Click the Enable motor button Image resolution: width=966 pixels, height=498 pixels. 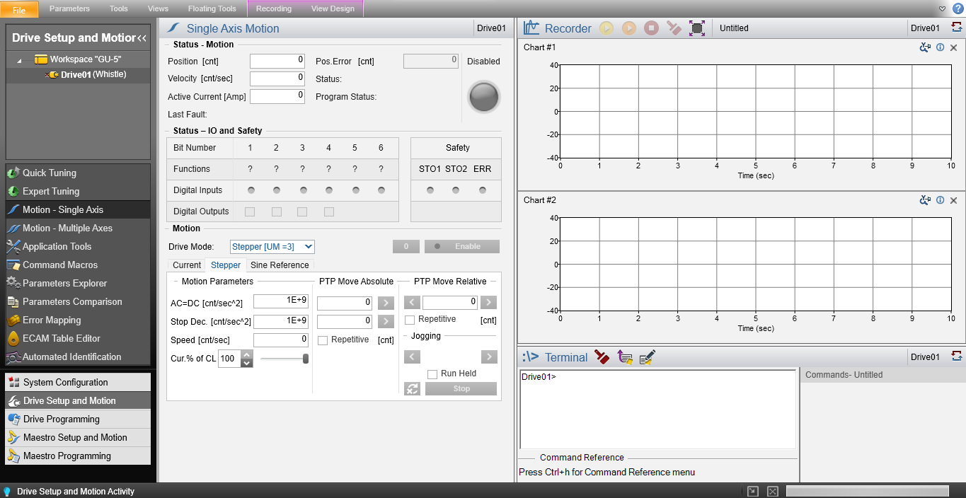462,246
